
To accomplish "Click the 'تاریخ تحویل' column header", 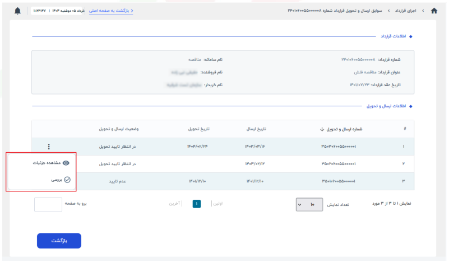I will click(x=199, y=129).
